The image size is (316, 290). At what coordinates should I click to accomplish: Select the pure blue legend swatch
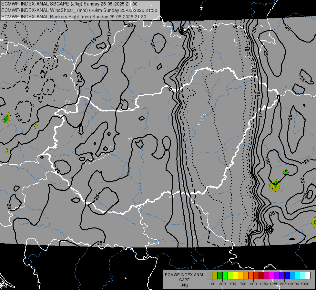(287, 275)
